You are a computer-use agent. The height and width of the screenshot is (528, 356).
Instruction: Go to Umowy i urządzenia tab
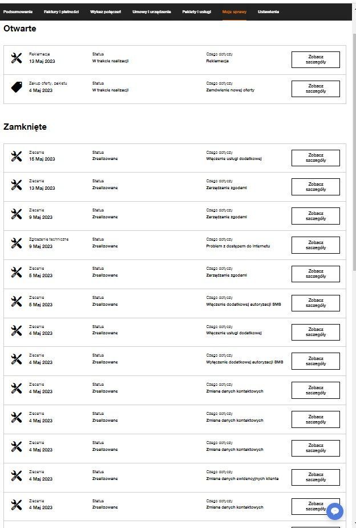151,12
